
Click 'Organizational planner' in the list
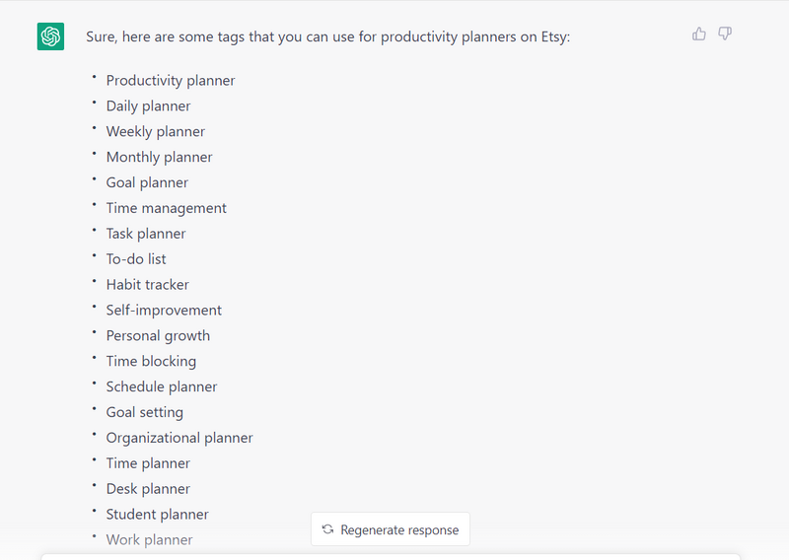pos(179,438)
